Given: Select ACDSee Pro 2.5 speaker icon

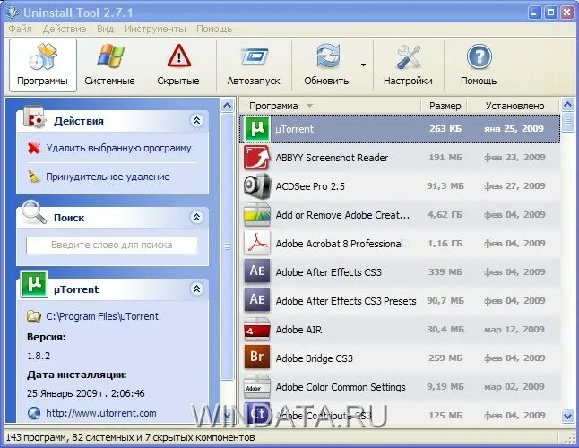Looking at the screenshot, I should [x=257, y=186].
